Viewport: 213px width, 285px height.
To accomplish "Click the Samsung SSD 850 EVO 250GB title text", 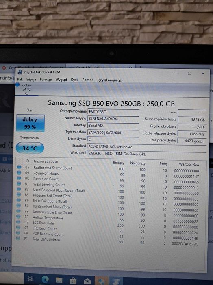I will coord(111,103).
